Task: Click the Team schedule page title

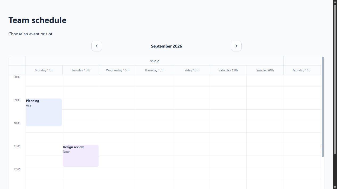Action: [x=37, y=20]
